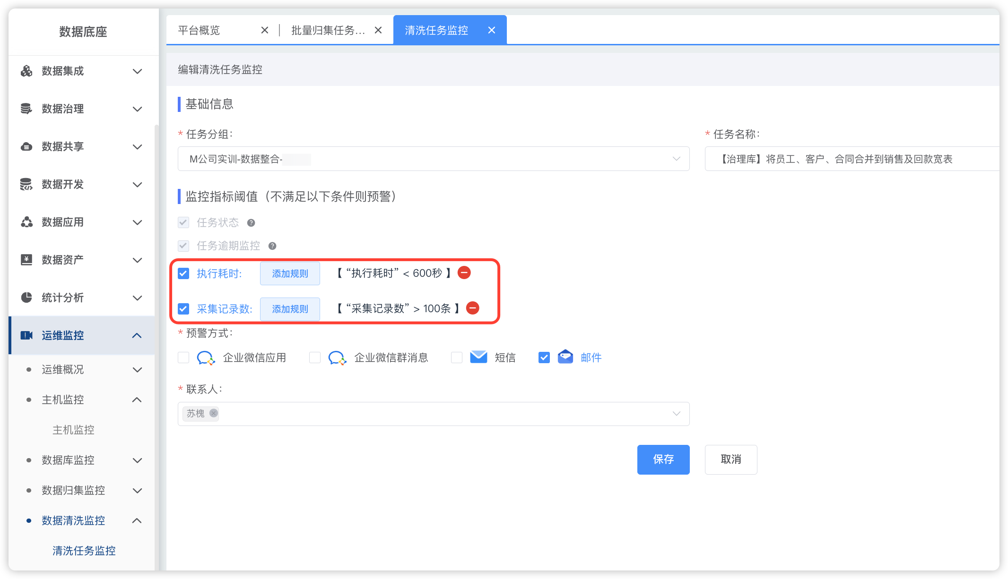Click 添加规则 for 采集记录数
Image resolution: width=1008 pixels, height=579 pixels.
[x=290, y=309]
